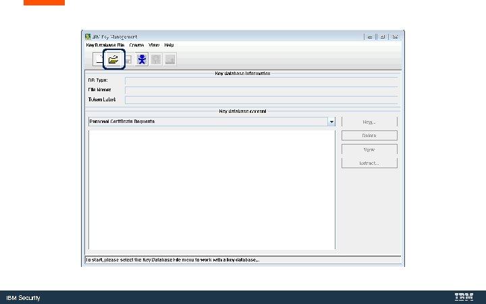The width and height of the screenshot is (486, 304).
Task: Click the 'Key database information' heading
Action: pos(242,73)
